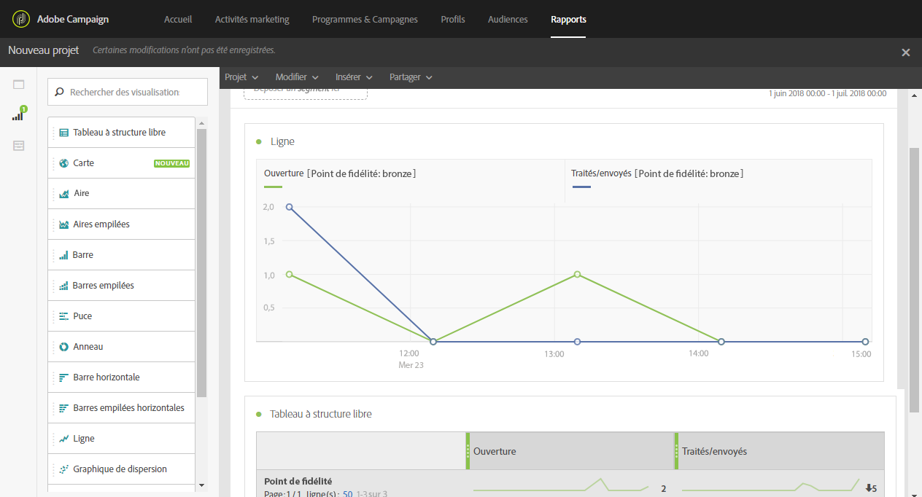Pick the Anneau donut visualization
922x497 pixels.
point(122,347)
